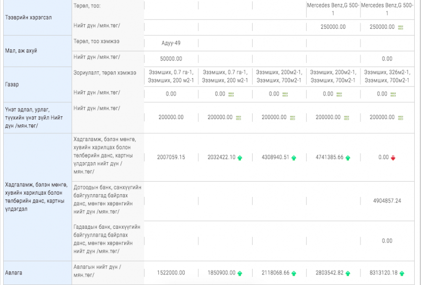Screen dimensions: 421x285
Task: Click green up arrow beside 4308940.51
Action: pos(294,157)
